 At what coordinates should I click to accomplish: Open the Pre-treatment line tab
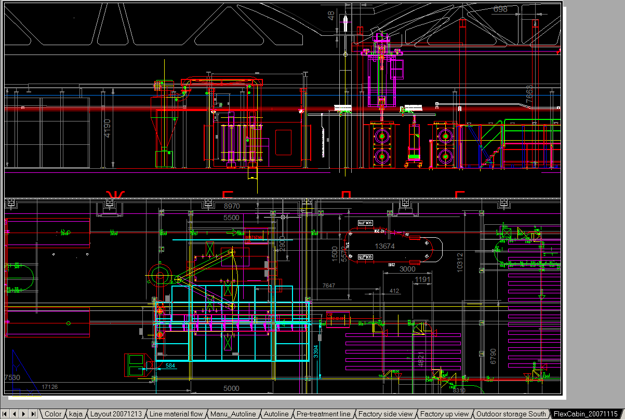click(x=324, y=414)
